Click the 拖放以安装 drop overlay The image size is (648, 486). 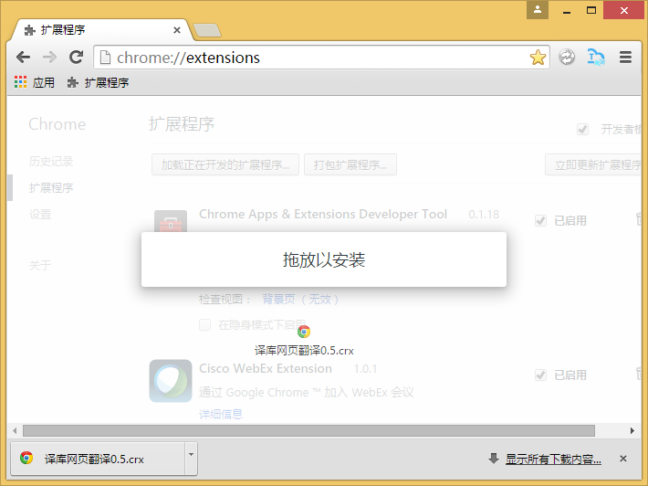(x=324, y=259)
